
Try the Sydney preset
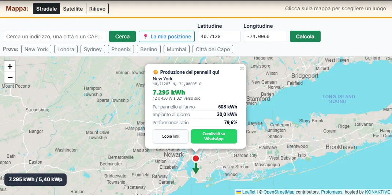93,49
